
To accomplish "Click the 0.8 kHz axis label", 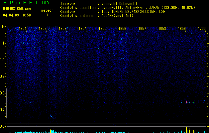I will pyautogui.click(x=3, y=93).
